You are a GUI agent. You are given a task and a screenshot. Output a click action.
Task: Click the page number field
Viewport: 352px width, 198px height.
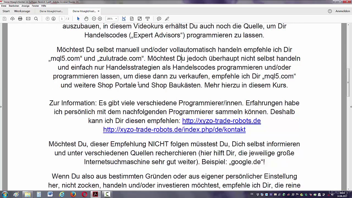click(62, 19)
